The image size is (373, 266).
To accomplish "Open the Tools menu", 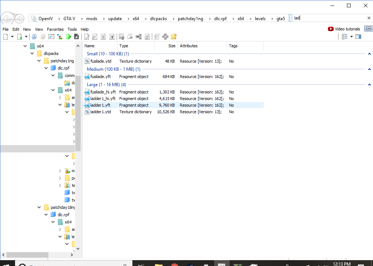I will pos(72,29).
